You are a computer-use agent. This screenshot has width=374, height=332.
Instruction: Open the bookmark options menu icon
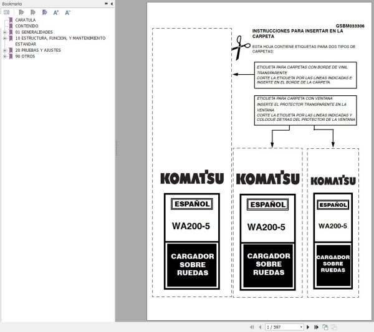6,12
